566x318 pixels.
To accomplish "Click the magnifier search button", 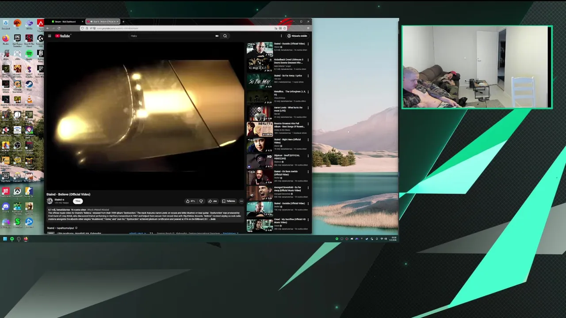I will pyautogui.click(x=225, y=36).
